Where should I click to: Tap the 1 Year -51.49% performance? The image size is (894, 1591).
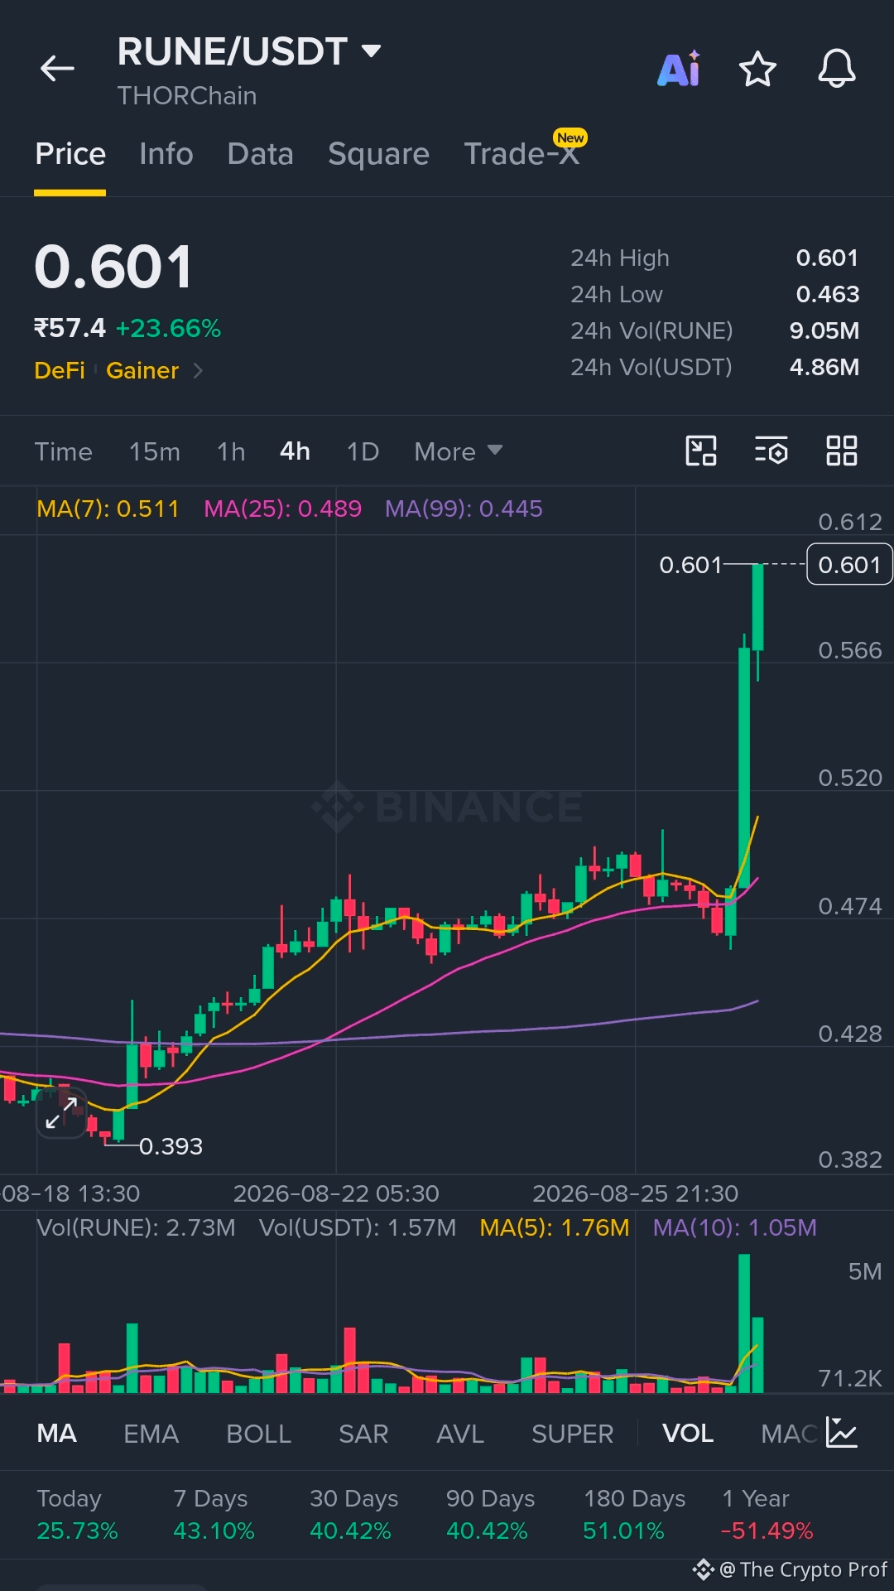[767, 1514]
